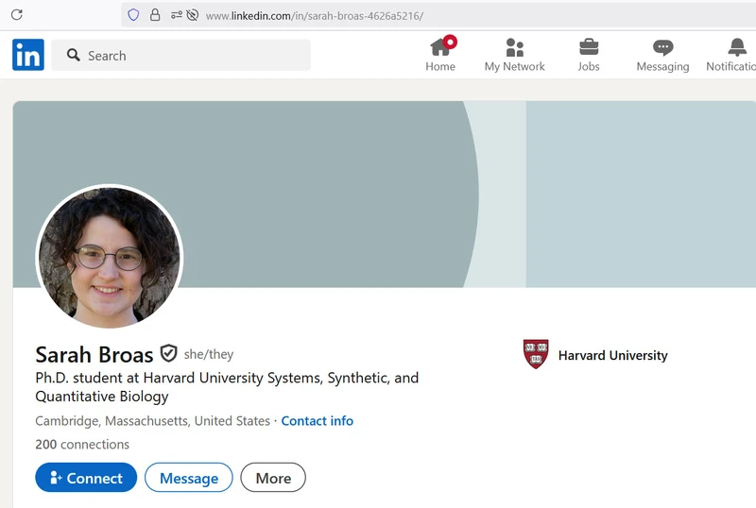Open the site permissions icon in address bar
This screenshot has height=508, width=756.
(x=177, y=15)
